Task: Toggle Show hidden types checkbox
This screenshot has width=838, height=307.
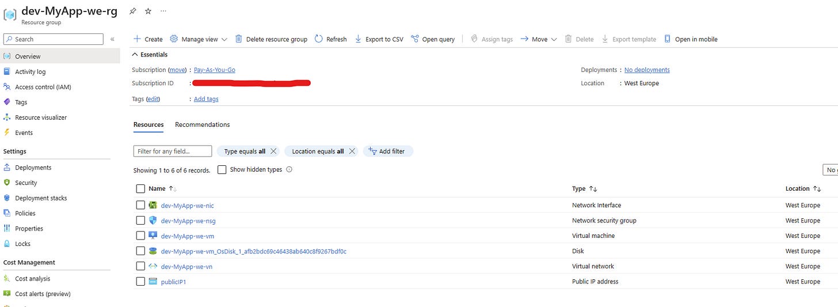Action: 222,170
